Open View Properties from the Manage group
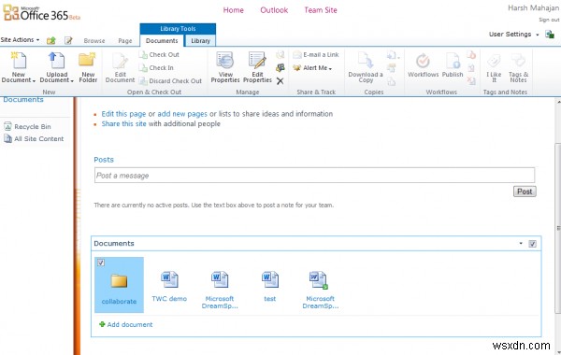Viewport: 561px width, 355px height. [x=225, y=67]
